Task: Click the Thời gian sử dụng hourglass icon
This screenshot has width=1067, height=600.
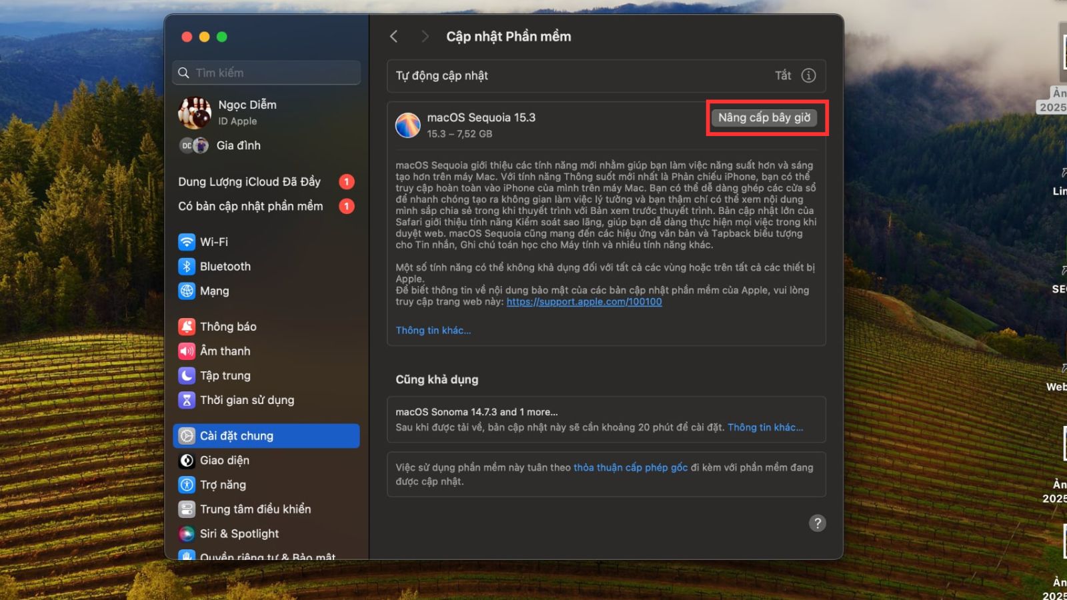Action: point(187,400)
